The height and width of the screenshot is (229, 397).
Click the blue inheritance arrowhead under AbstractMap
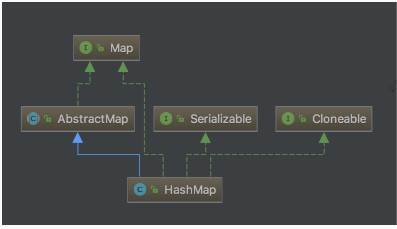[78, 137]
